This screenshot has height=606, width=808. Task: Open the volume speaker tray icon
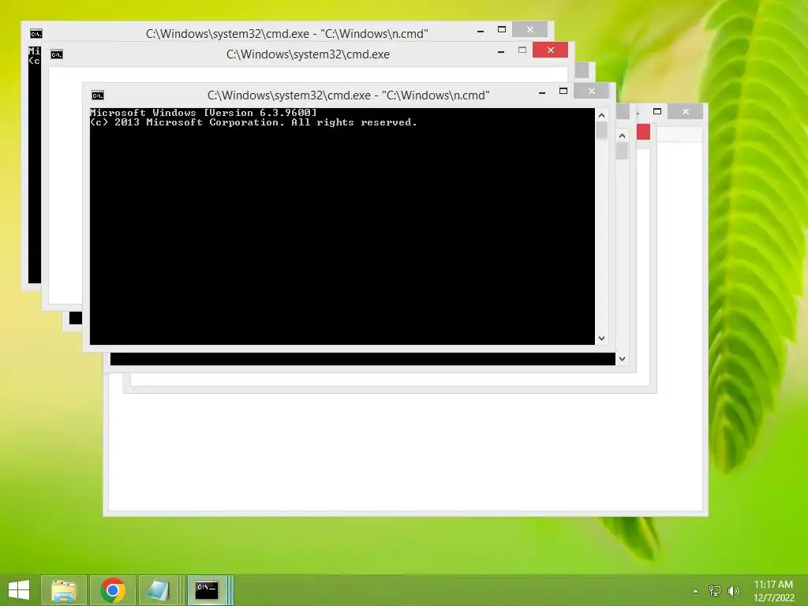734,591
